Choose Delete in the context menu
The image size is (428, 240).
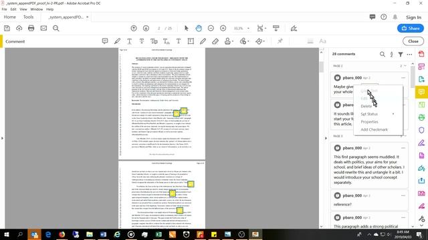click(x=366, y=106)
